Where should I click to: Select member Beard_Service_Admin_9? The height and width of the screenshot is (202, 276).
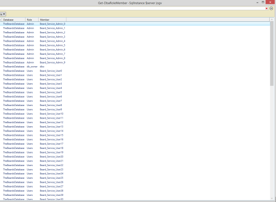[x=53, y=63]
